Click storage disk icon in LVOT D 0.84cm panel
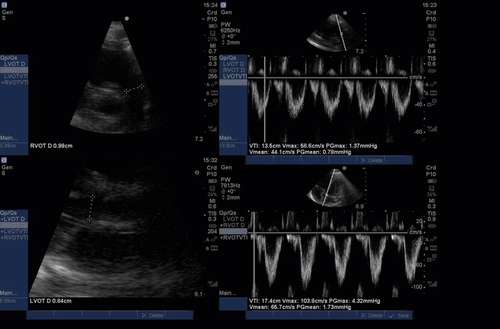The image size is (500, 329). 213,188
